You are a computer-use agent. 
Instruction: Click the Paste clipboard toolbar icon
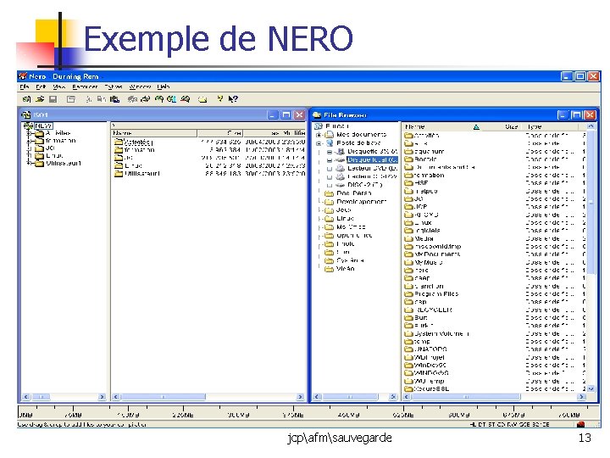point(114,99)
